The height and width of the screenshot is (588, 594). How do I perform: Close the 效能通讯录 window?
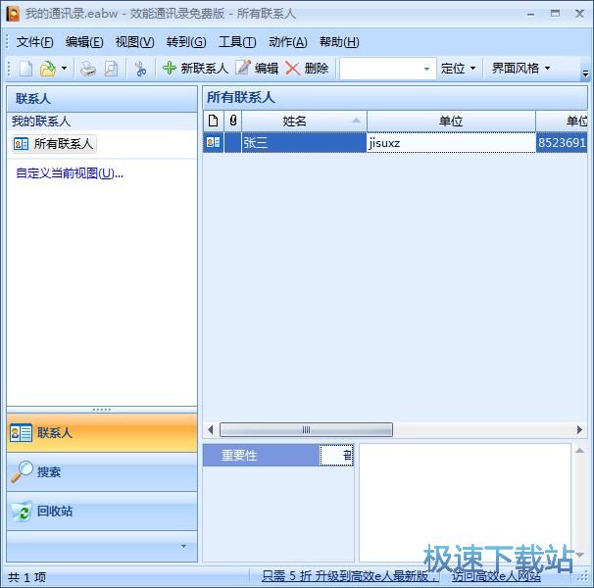[x=579, y=14]
